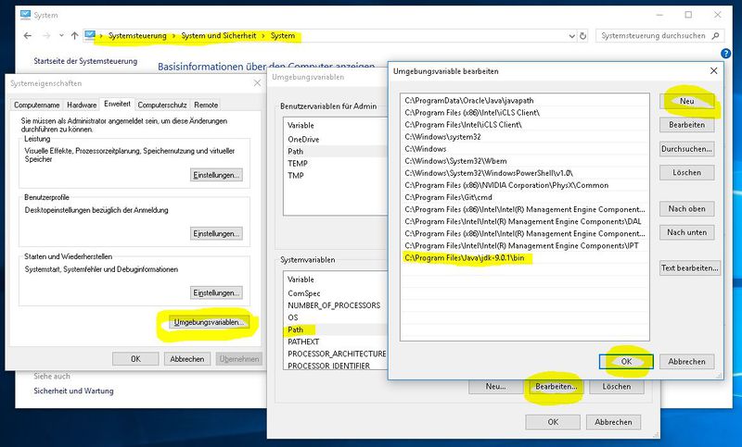Image resolution: width=742 pixels, height=447 pixels.
Task: Select the Erweitert tab
Action: [x=117, y=104]
